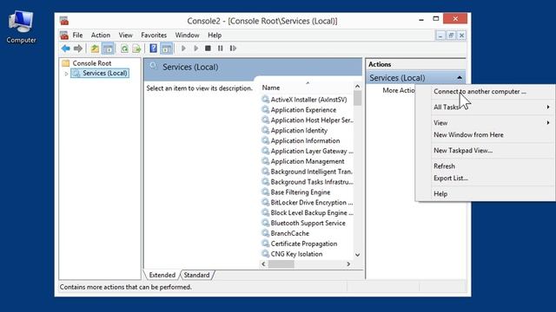Click the Stop Service square icon
The height and width of the screenshot is (312, 556).
pos(208,49)
